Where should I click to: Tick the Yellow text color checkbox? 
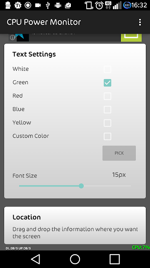coord(107,123)
